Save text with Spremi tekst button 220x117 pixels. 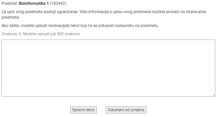tap(83, 110)
